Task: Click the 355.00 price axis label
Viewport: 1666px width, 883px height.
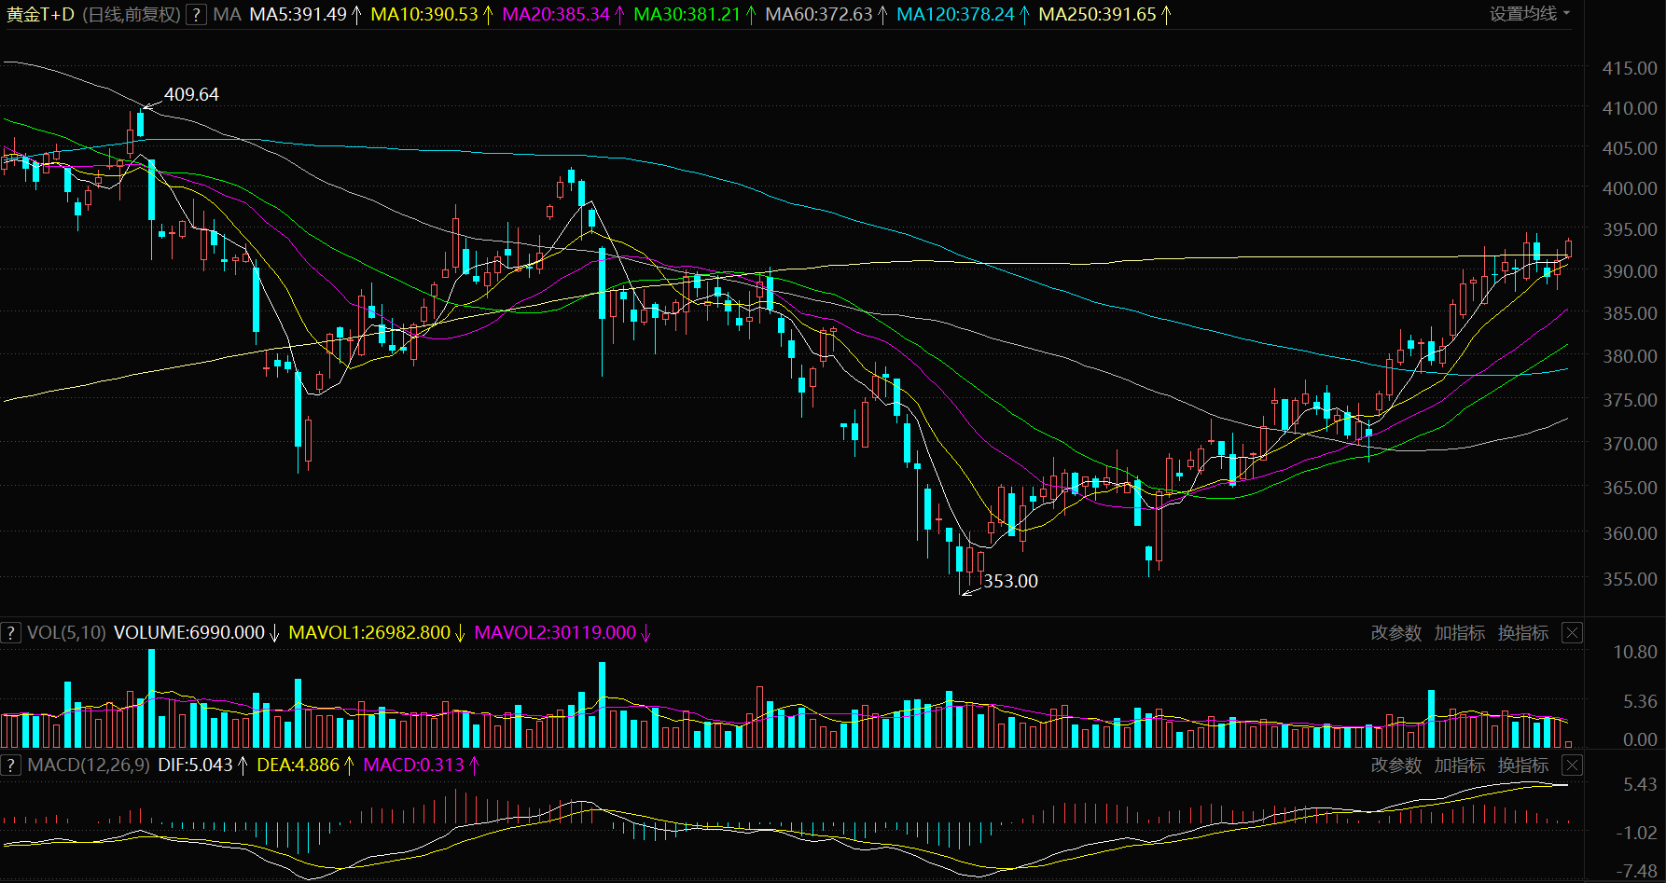Action: (x=1630, y=579)
